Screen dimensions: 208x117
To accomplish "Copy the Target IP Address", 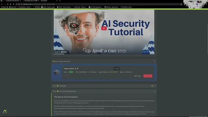I will (117, 72).
